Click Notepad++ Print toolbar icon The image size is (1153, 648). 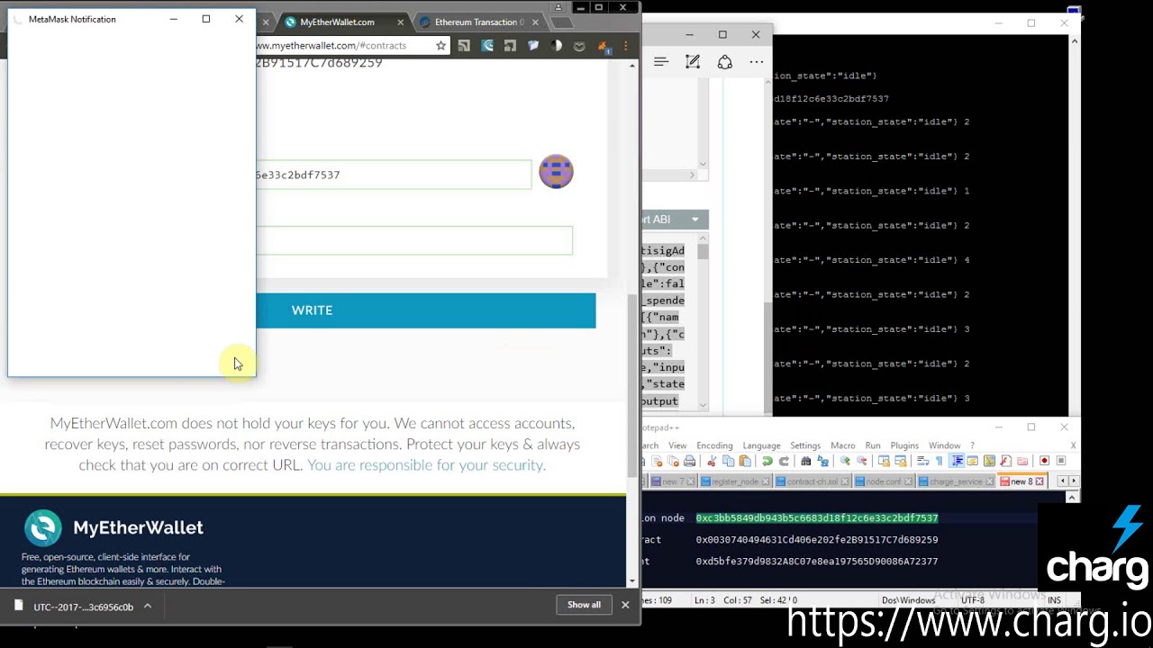coord(689,461)
